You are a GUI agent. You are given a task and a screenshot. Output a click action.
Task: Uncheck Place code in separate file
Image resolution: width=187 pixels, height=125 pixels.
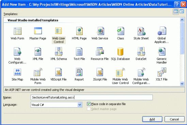[89, 104]
